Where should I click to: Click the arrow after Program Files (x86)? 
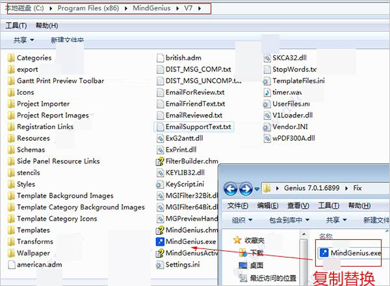126,8
